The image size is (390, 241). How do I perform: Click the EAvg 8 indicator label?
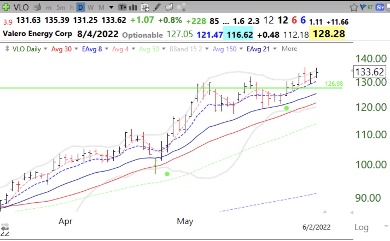(92, 49)
